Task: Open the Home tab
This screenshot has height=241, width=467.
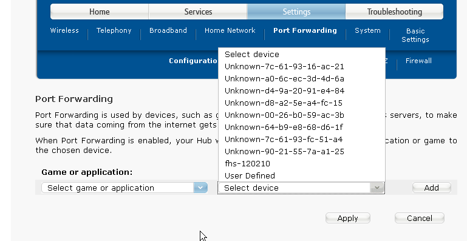Action: (x=100, y=12)
